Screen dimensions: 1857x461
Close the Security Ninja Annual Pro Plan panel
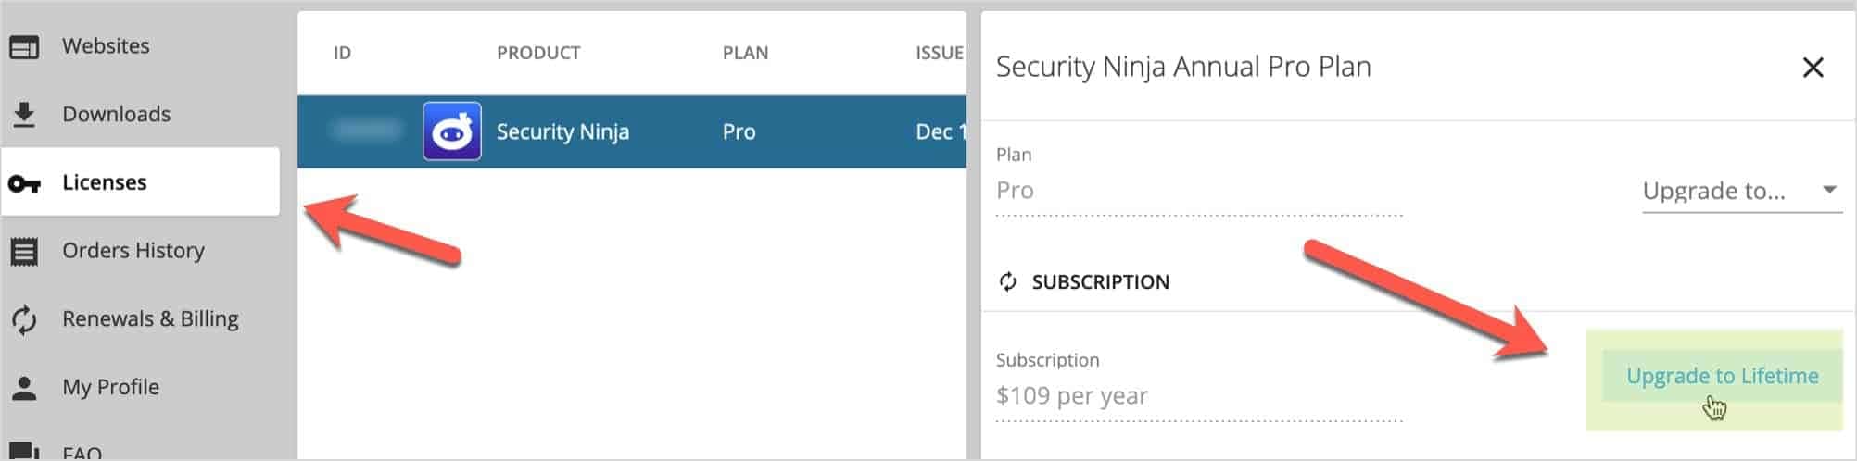point(1813,68)
